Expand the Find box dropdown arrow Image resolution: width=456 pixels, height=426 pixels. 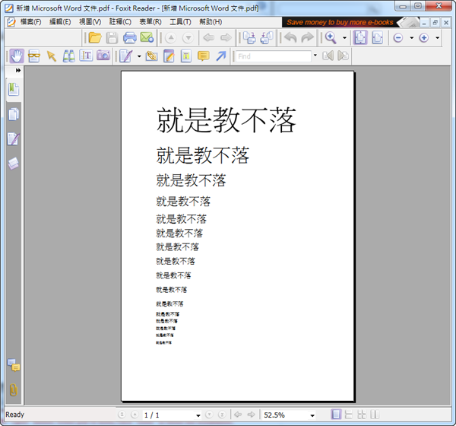tap(315, 56)
